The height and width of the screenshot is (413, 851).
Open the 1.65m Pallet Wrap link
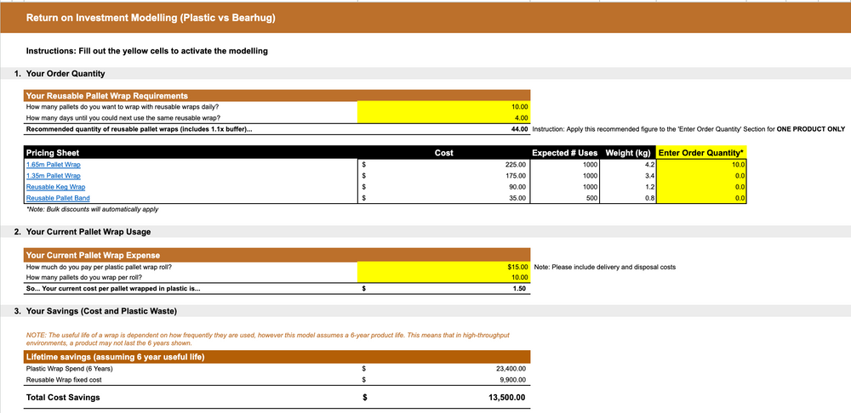click(x=54, y=164)
